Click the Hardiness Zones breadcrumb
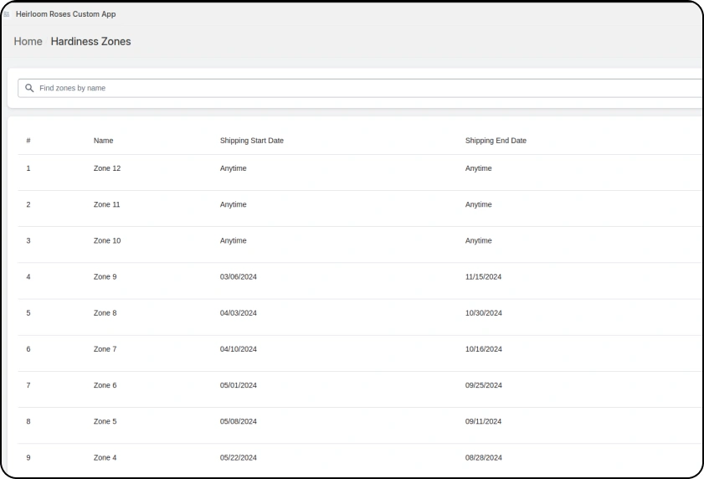704x479 pixels. point(90,41)
